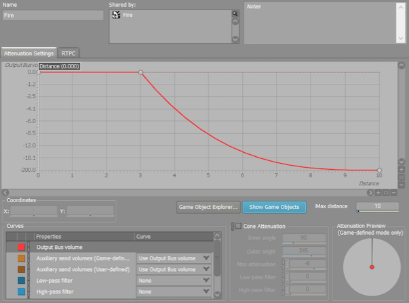This screenshot has height=303, width=409.
Task: Click the Coordinates X field
Action: pyautogui.click(x=34, y=210)
